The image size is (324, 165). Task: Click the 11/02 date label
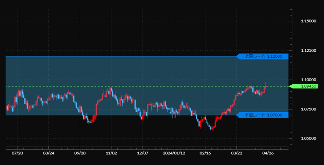(x=111, y=153)
